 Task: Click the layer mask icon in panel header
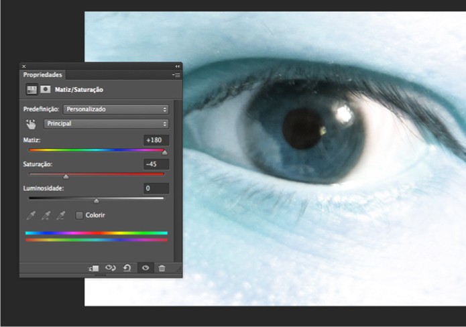pyautogui.click(x=45, y=89)
